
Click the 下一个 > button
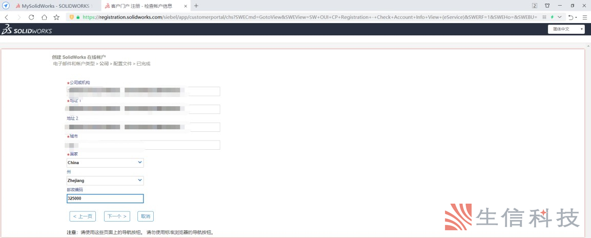pos(117,216)
